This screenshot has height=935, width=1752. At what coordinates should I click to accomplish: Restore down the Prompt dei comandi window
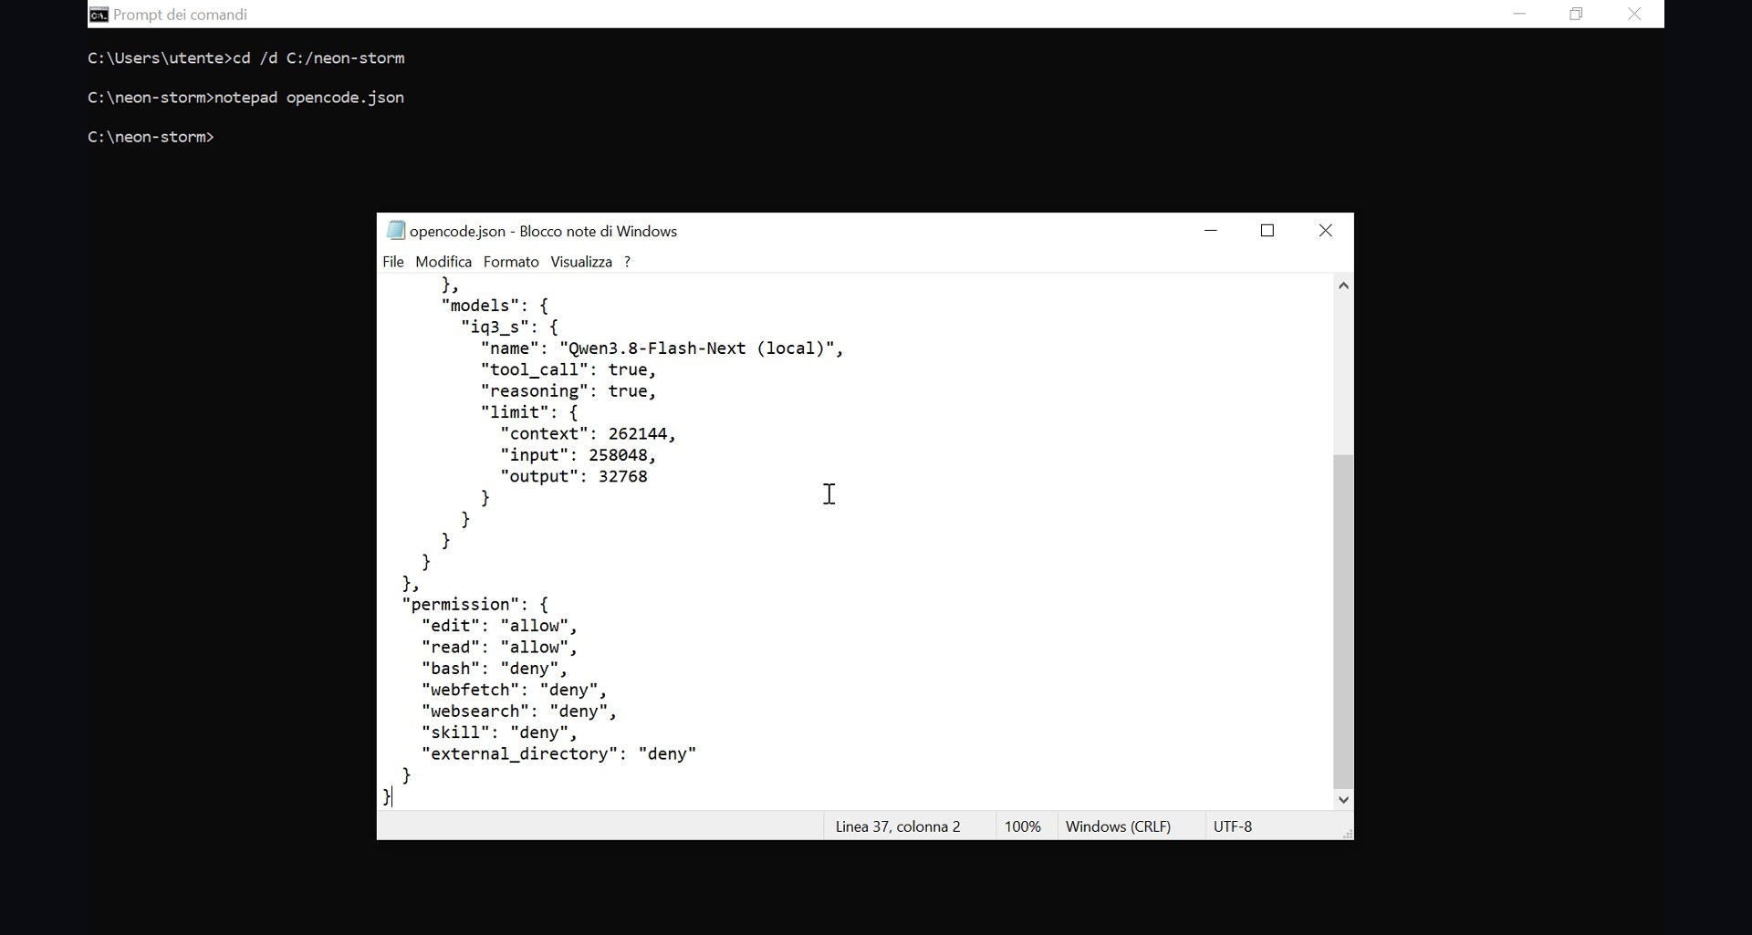coord(1576,14)
